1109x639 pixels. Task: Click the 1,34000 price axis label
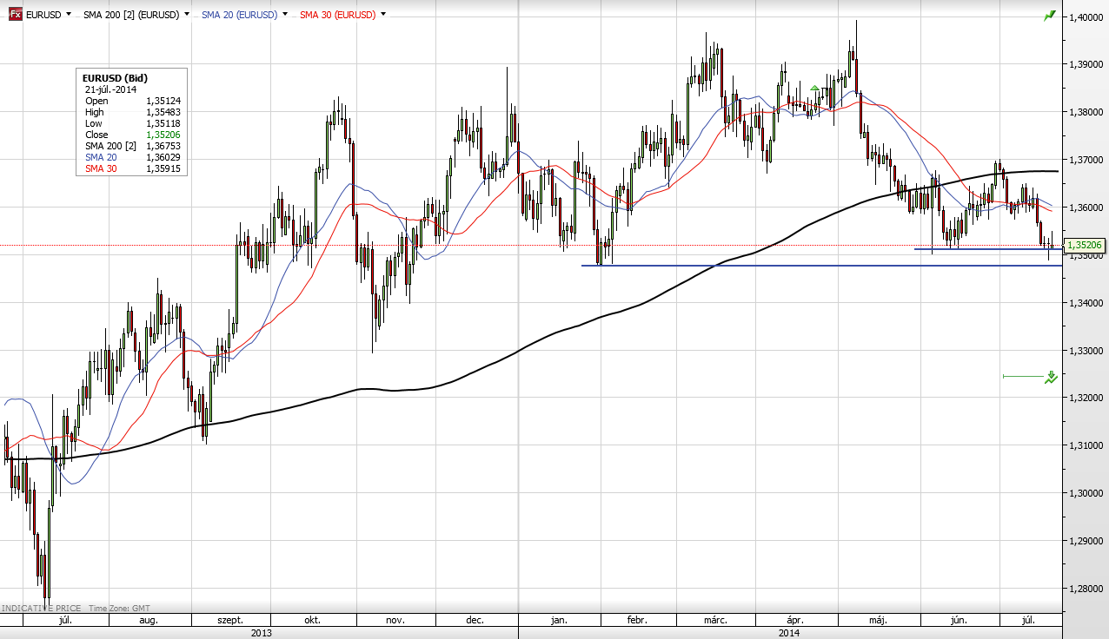1086,303
